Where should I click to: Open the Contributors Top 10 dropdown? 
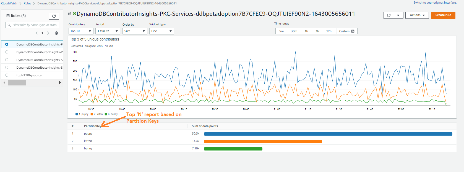click(x=81, y=31)
